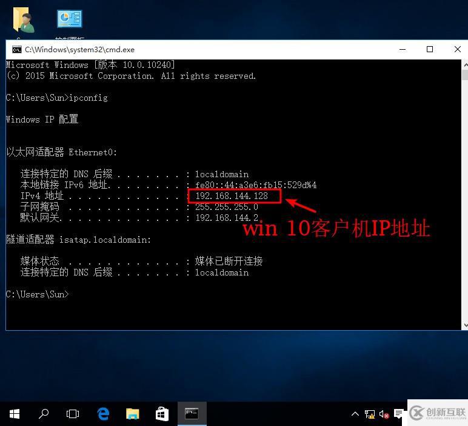Click localdomain under isatap DNS suffix
The image size is (468, 426).
point(222,272)
